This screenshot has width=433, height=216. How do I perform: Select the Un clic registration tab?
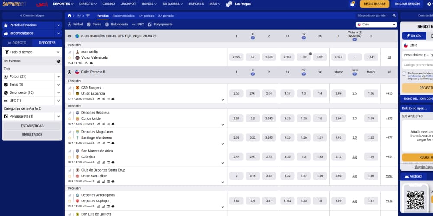(x=414, y=36)
